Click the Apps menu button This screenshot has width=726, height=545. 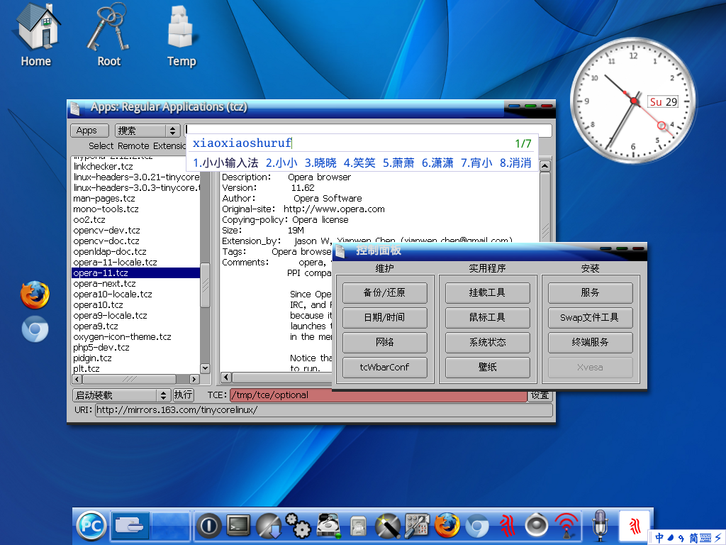click(89, 131)
